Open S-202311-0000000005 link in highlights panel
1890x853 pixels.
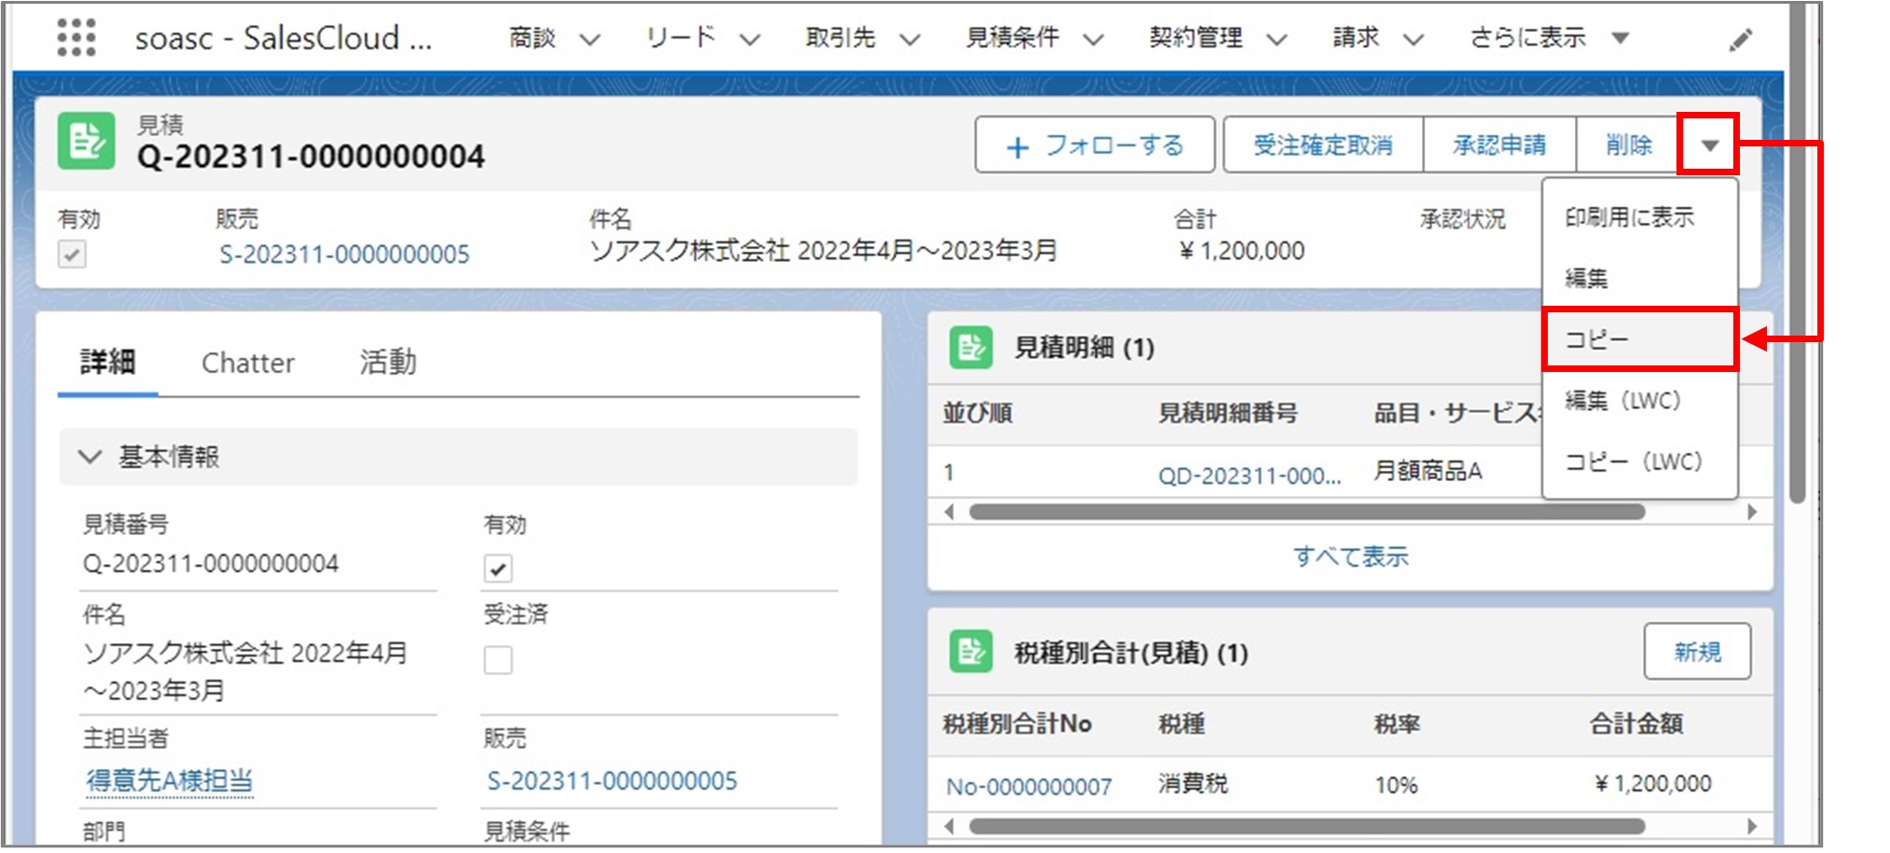(x=344, y=255)
